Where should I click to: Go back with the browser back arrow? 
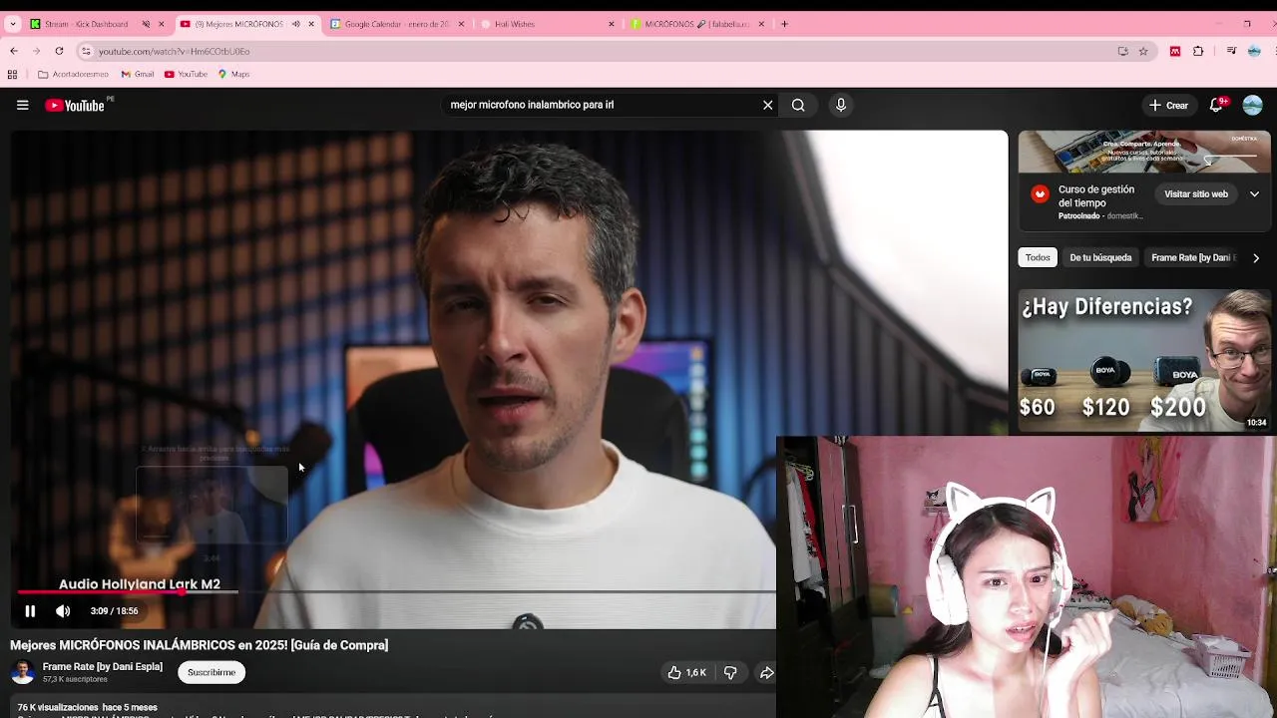(13, 51)
